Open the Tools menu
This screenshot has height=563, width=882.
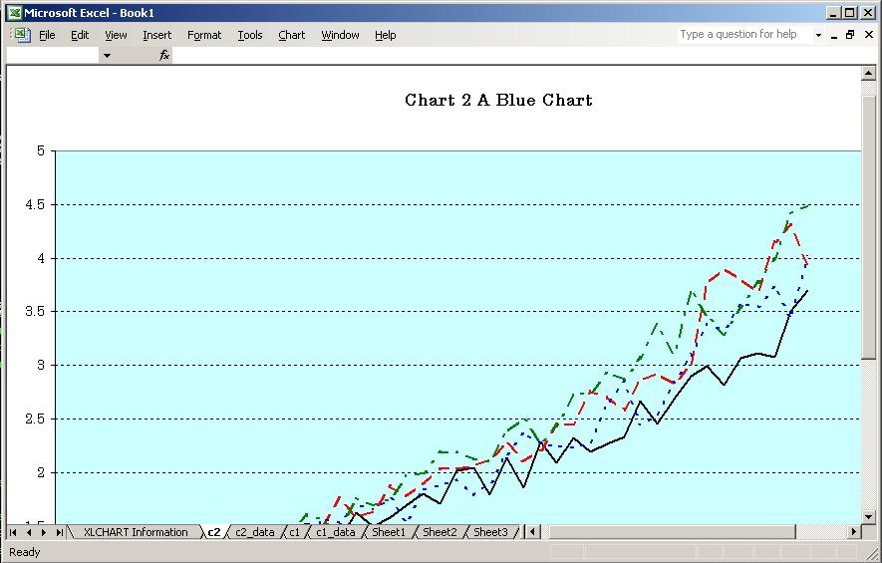(249, 35)
